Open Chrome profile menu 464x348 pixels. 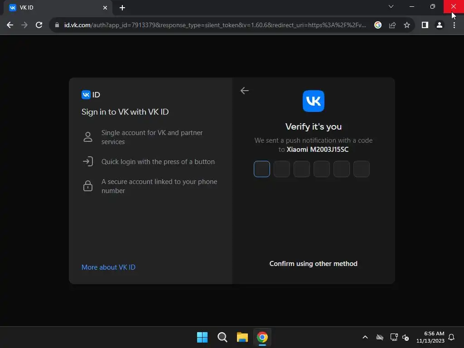[x=440, y=25]
